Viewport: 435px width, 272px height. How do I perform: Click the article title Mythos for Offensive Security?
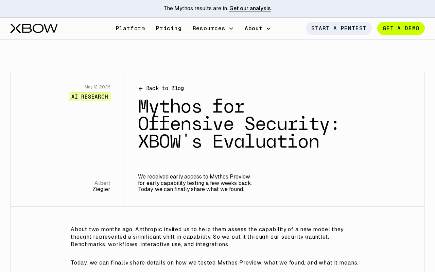pos(239,124)
